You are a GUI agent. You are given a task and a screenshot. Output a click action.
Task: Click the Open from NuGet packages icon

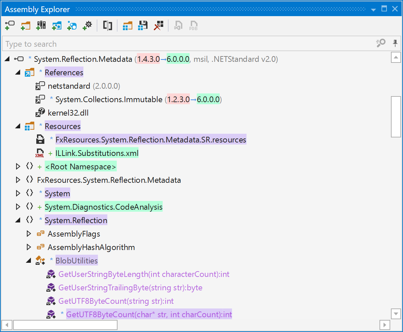[x=56, y=26]
